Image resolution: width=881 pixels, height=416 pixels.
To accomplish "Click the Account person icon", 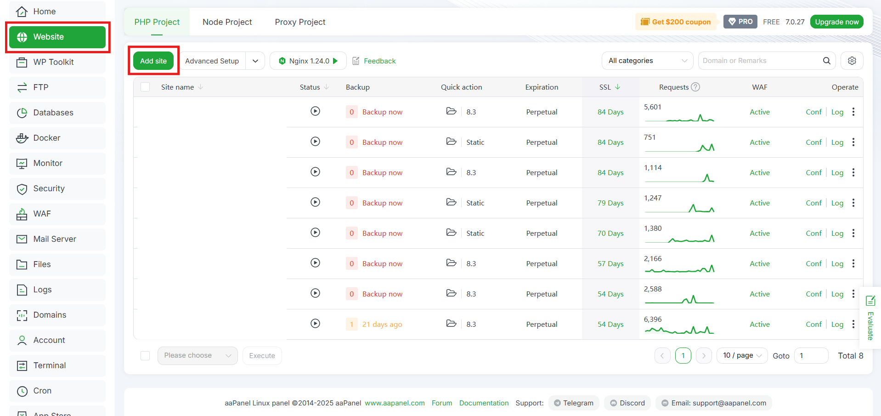I will pyautogui.click(x=22, y=340).
